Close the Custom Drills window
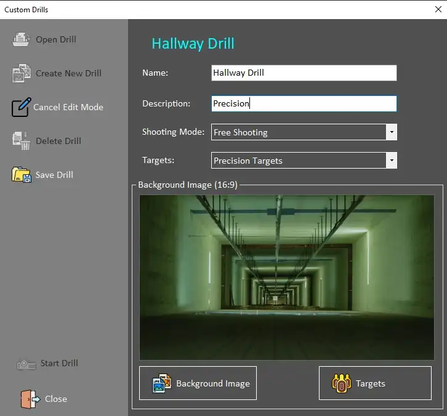The width and height of the screenshot is (447, 416). 437,9
